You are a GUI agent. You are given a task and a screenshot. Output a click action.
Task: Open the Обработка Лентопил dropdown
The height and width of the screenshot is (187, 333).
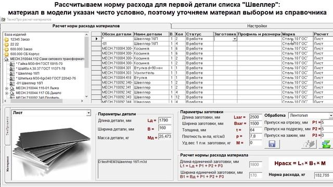tap(331, 115)
